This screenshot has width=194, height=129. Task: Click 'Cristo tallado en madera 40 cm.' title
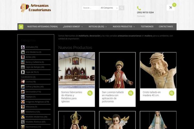tap(152, 94)
